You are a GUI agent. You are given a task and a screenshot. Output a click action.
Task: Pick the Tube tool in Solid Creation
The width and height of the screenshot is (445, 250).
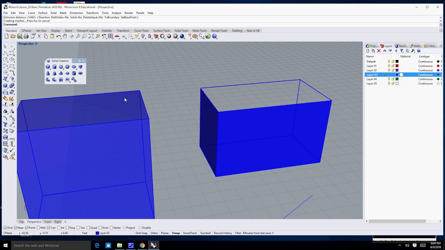click(74, 73)
